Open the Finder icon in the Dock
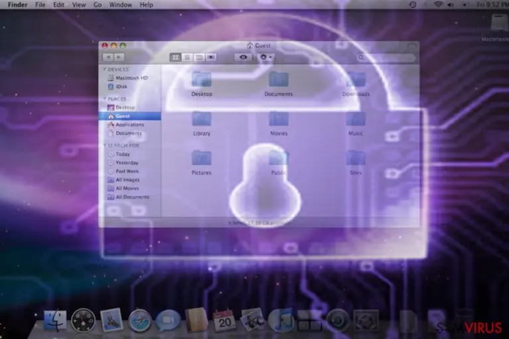This screenshot has height=339, width=509. [55, 320]
